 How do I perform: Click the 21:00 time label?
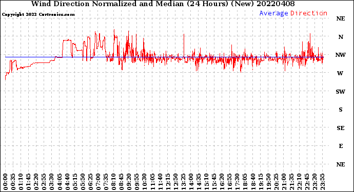point(284,182)
